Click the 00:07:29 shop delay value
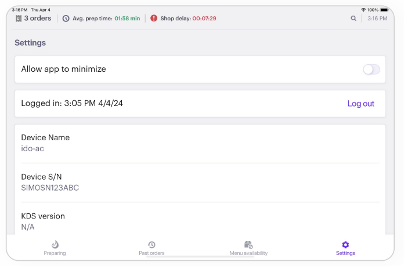The height and width of the screenshot is (266, 404). click(x=204, y=19)
